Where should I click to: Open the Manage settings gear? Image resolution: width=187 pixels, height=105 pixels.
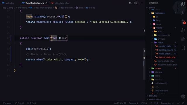(x=183, y=97)
